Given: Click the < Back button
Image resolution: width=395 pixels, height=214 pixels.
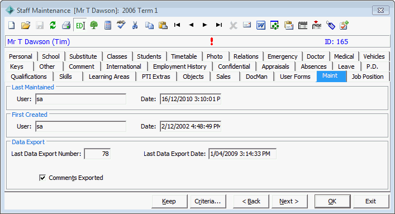Looking at the screenshot, I should point(251,201).
